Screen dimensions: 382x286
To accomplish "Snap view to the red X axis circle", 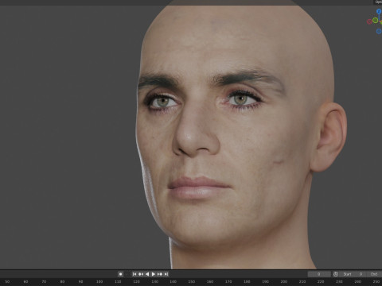I will pyautogui.click(x=369, y=21).
